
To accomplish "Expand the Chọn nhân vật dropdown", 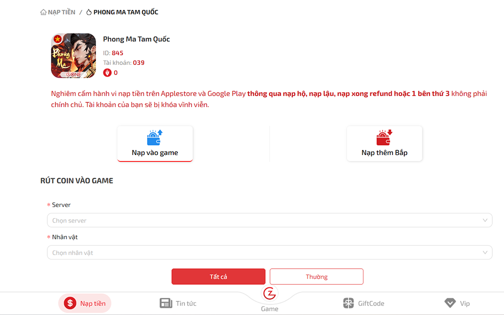I will tap(262, 253).
